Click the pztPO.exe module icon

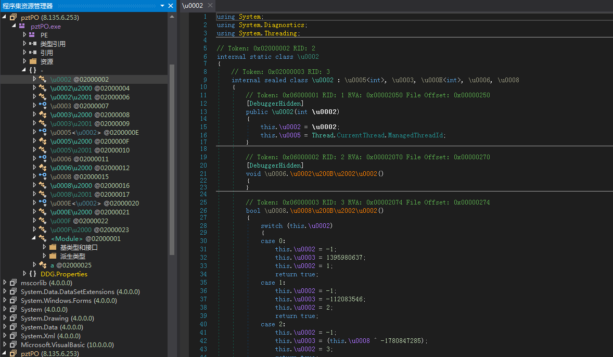[22, 26]
